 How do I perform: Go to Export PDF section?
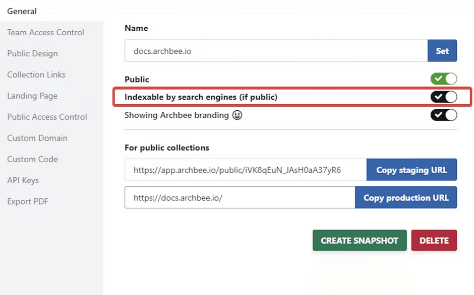(x=28, y=201)
